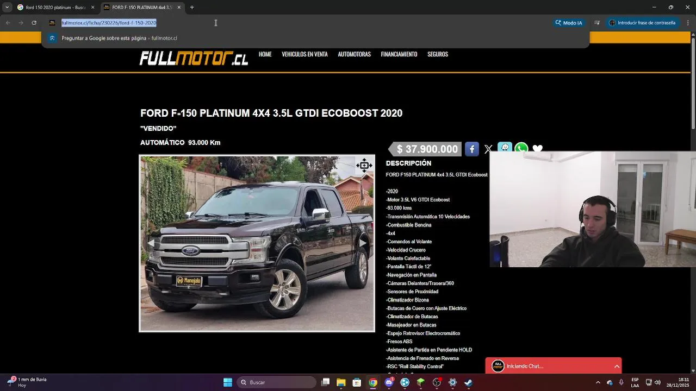The width and height of the screenshot is (696, 391).
Task: Click the FULLMOTOR.CL logo
Action: (x=194, y=58)
